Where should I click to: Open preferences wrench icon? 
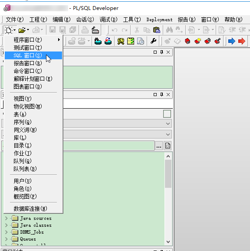point(153,41)
